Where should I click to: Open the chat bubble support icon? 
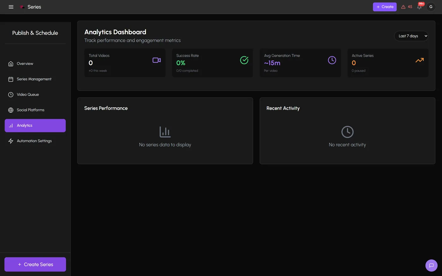coord(431,265)
